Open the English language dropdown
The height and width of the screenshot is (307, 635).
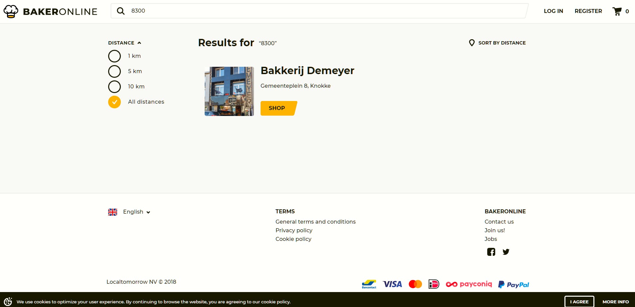click(x=136, y=212)
